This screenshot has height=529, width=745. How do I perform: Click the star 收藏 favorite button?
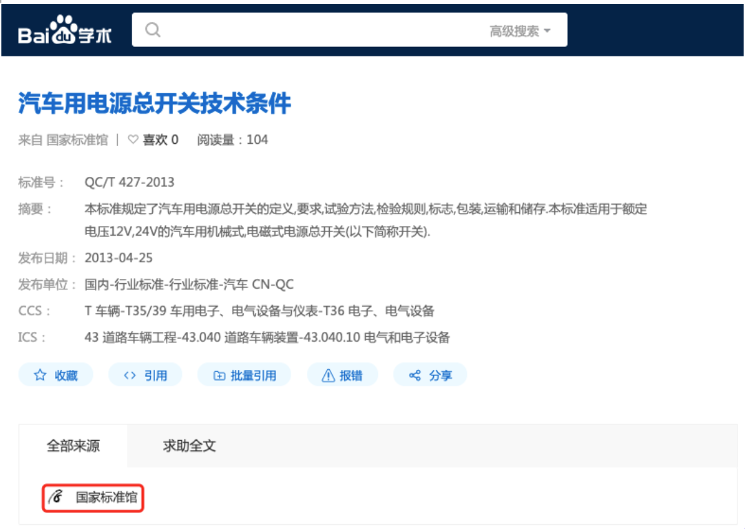coord(56,375)
